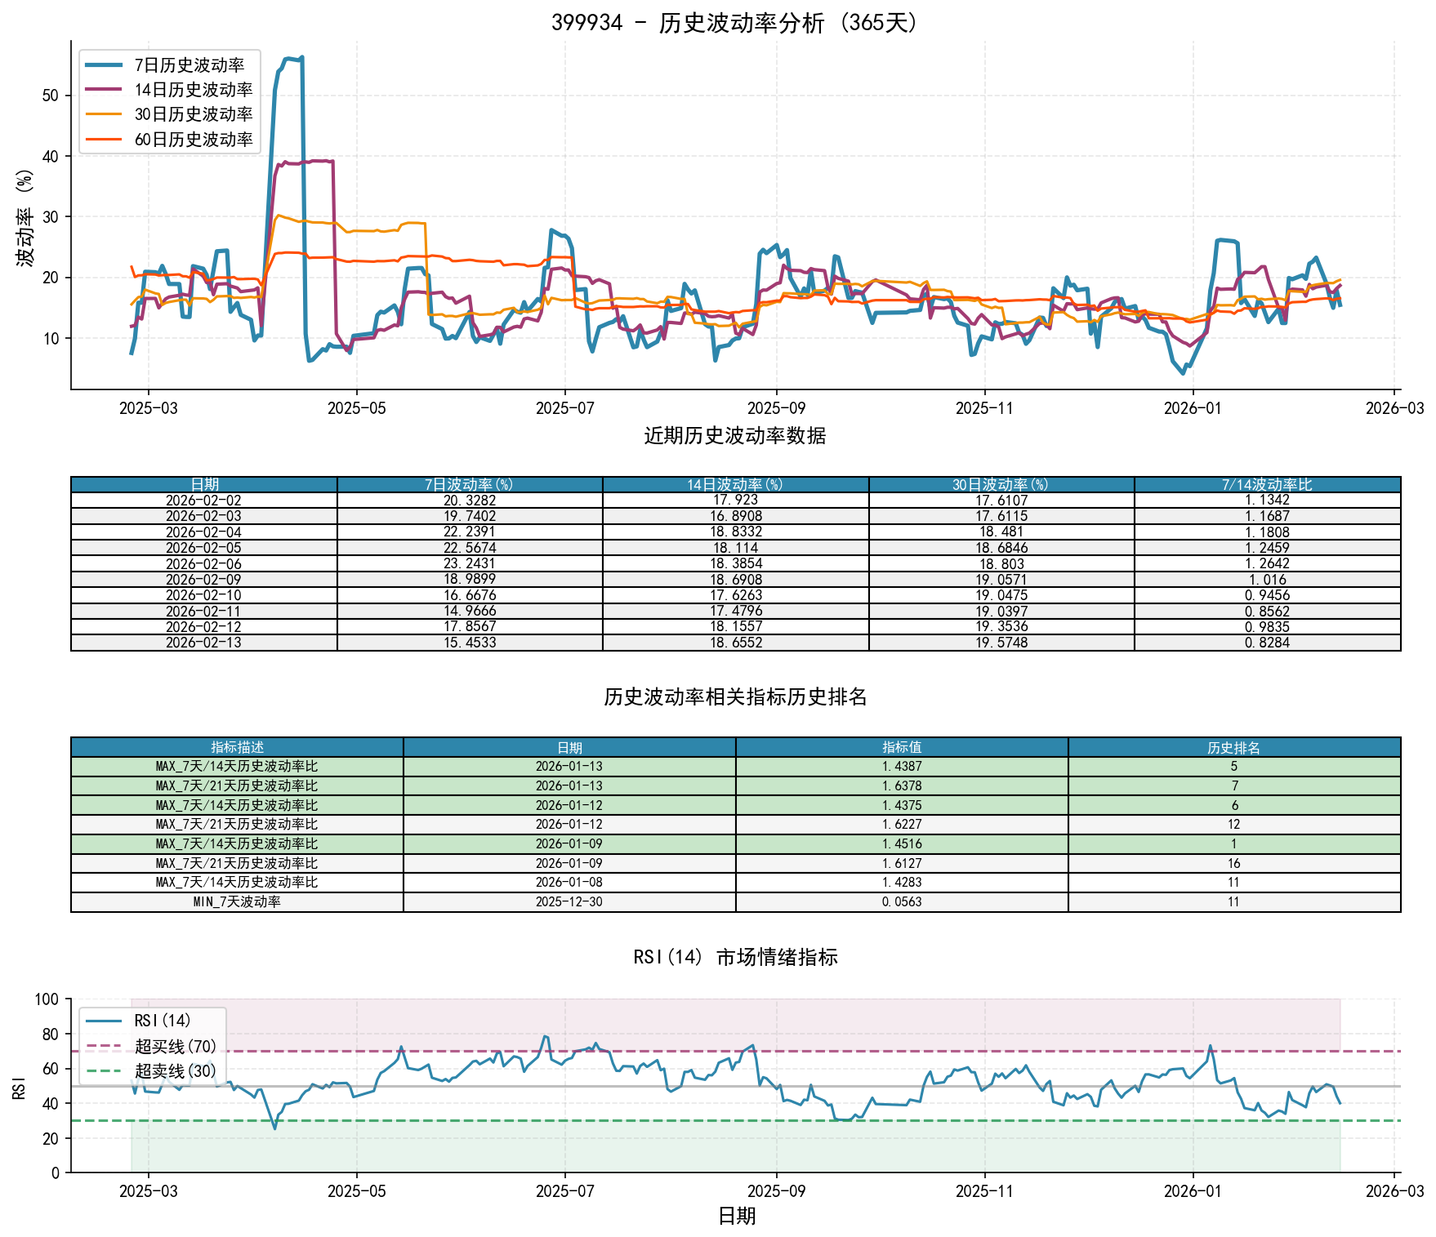This screenshot has width=1436, height=1237.
Task: Click the 30日历史波动率 legend label
Action: click(193, 114)
